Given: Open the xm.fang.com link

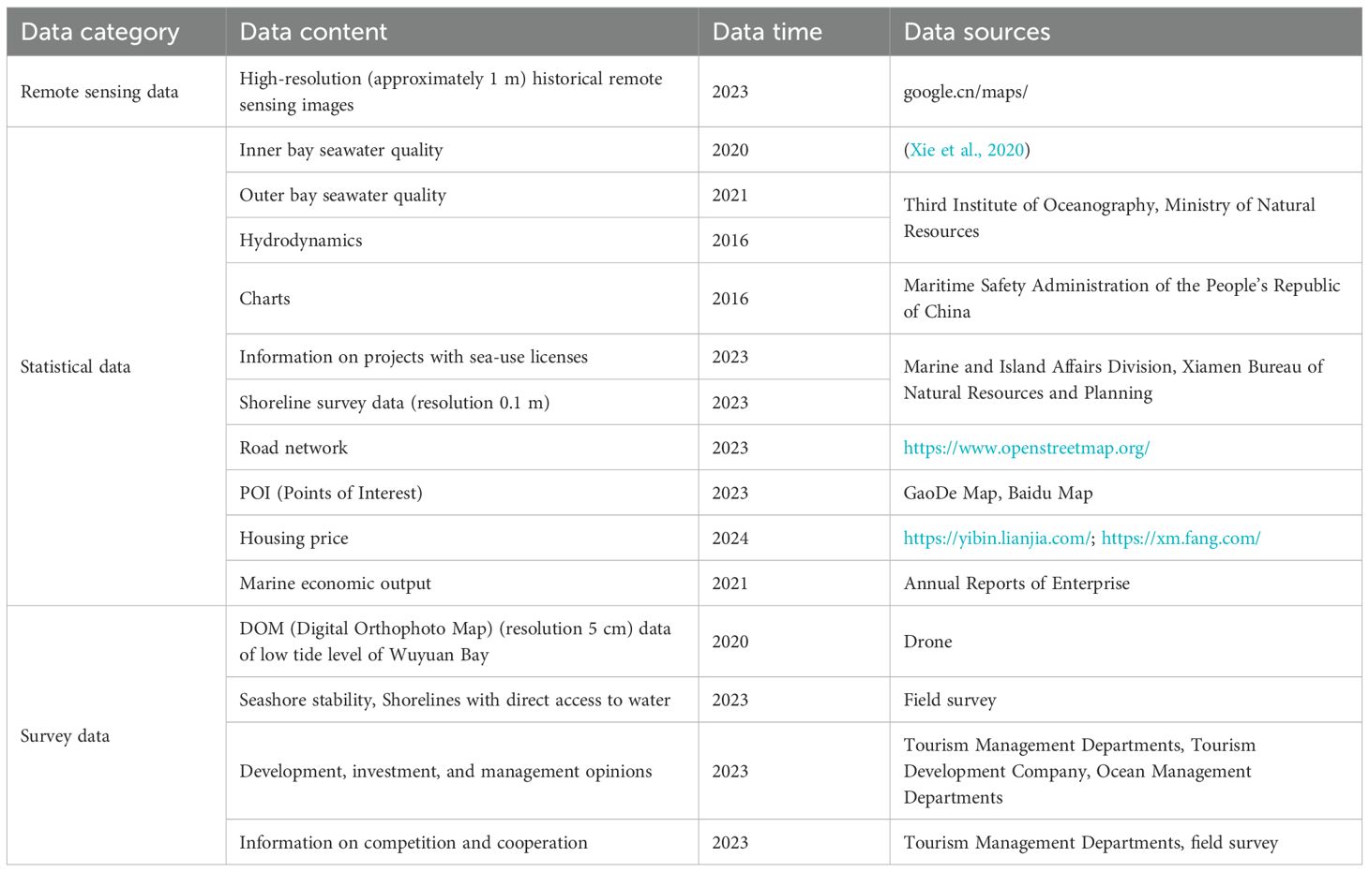Looking at the screenshot, I should 1181,539.
